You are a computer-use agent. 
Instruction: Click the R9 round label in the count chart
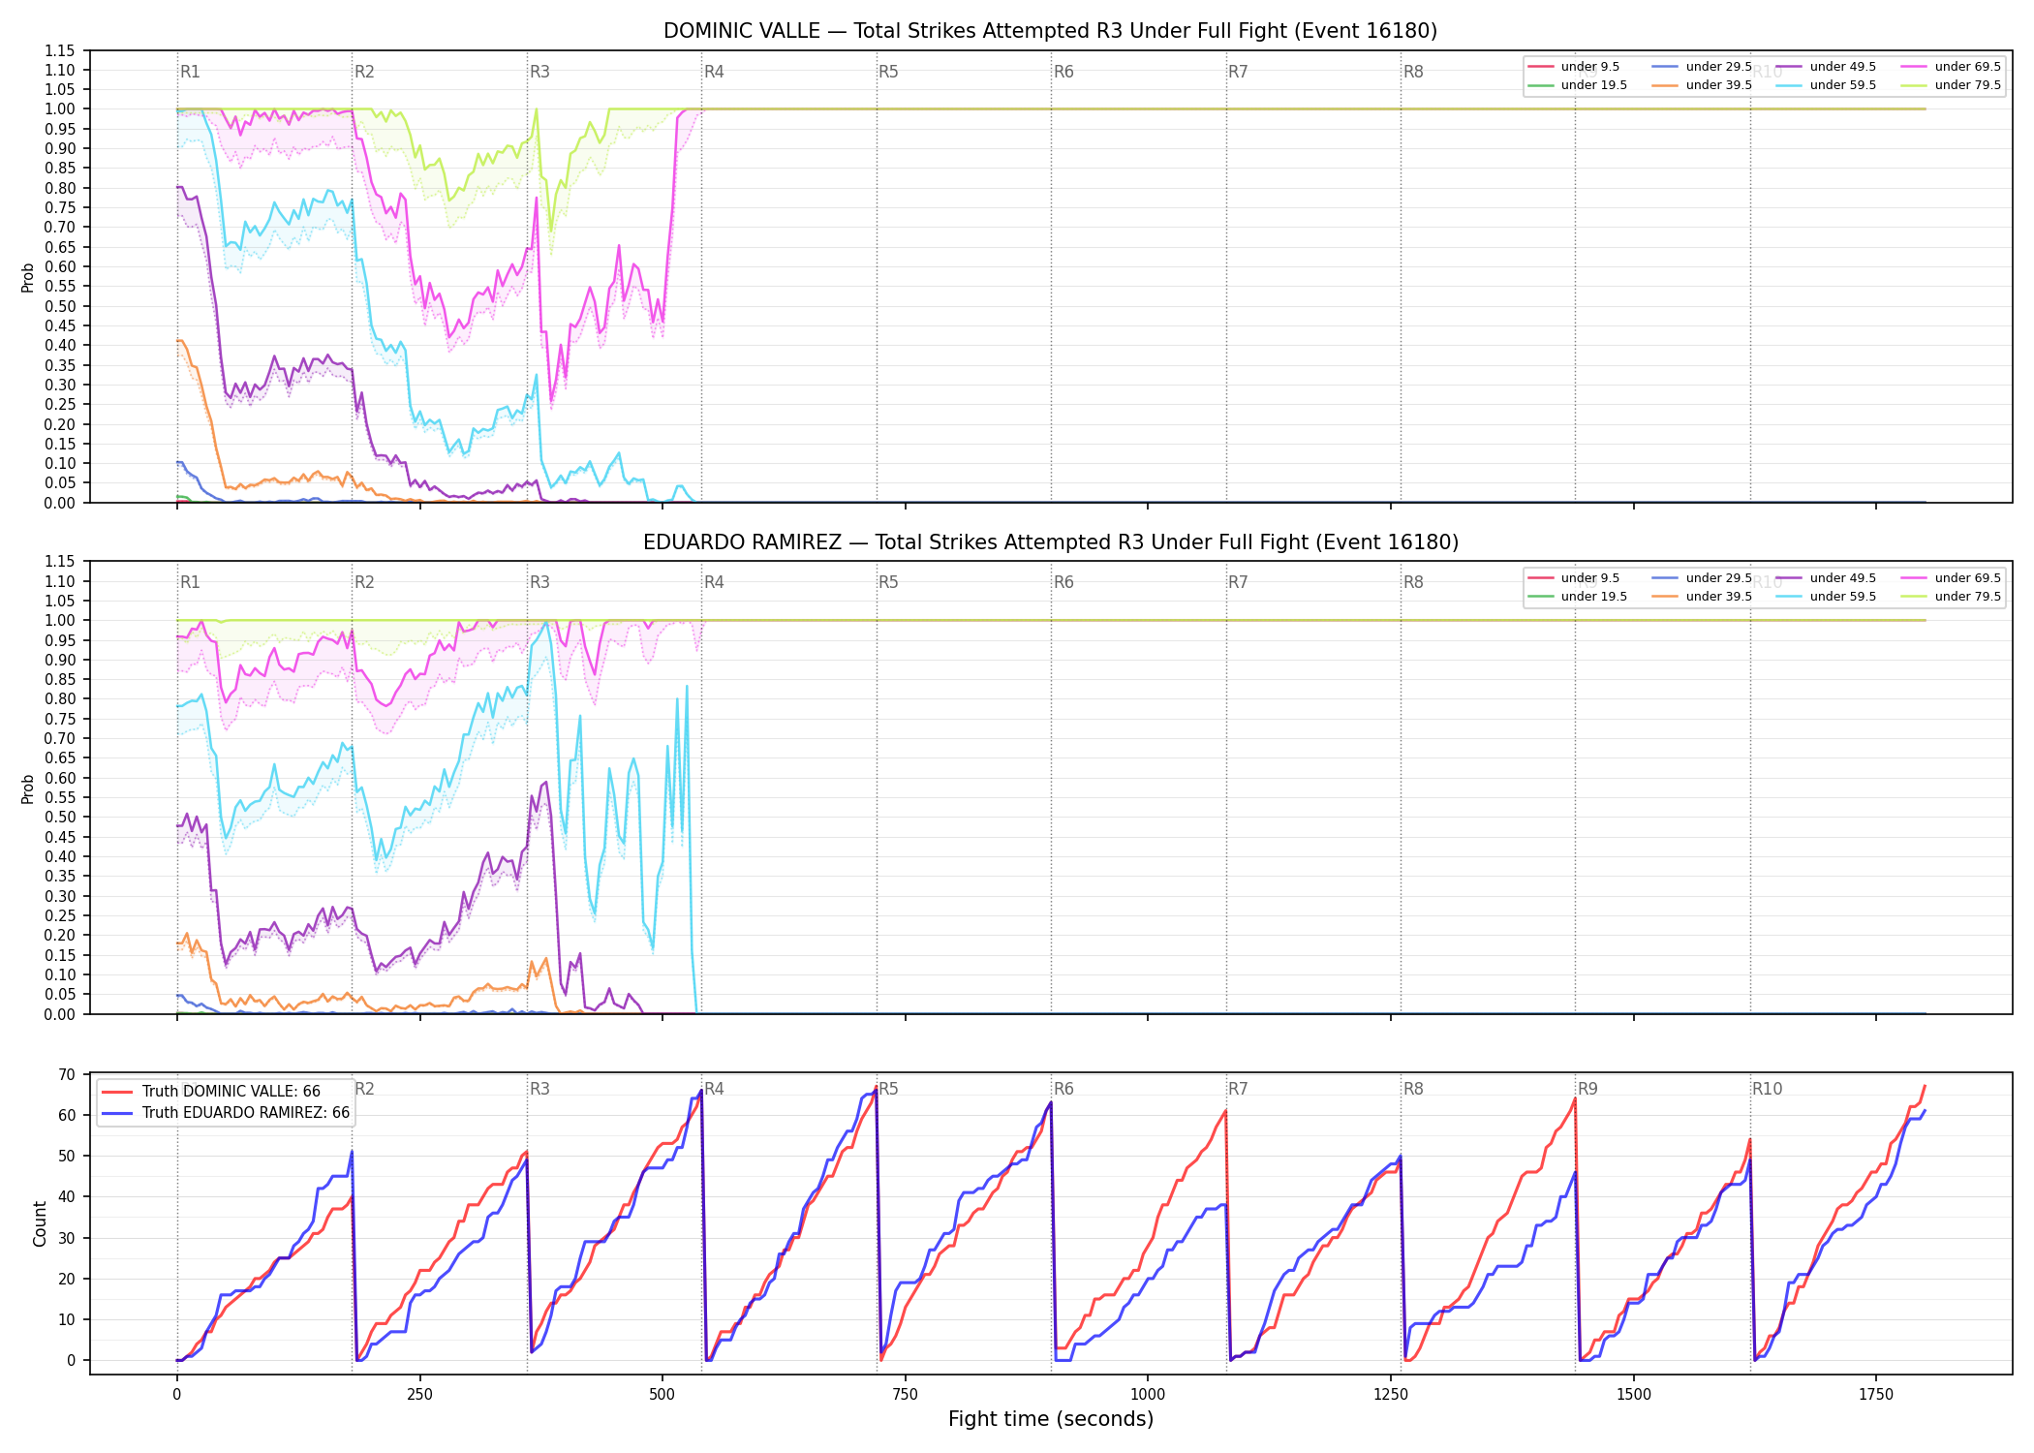tap(1587, 1089)
